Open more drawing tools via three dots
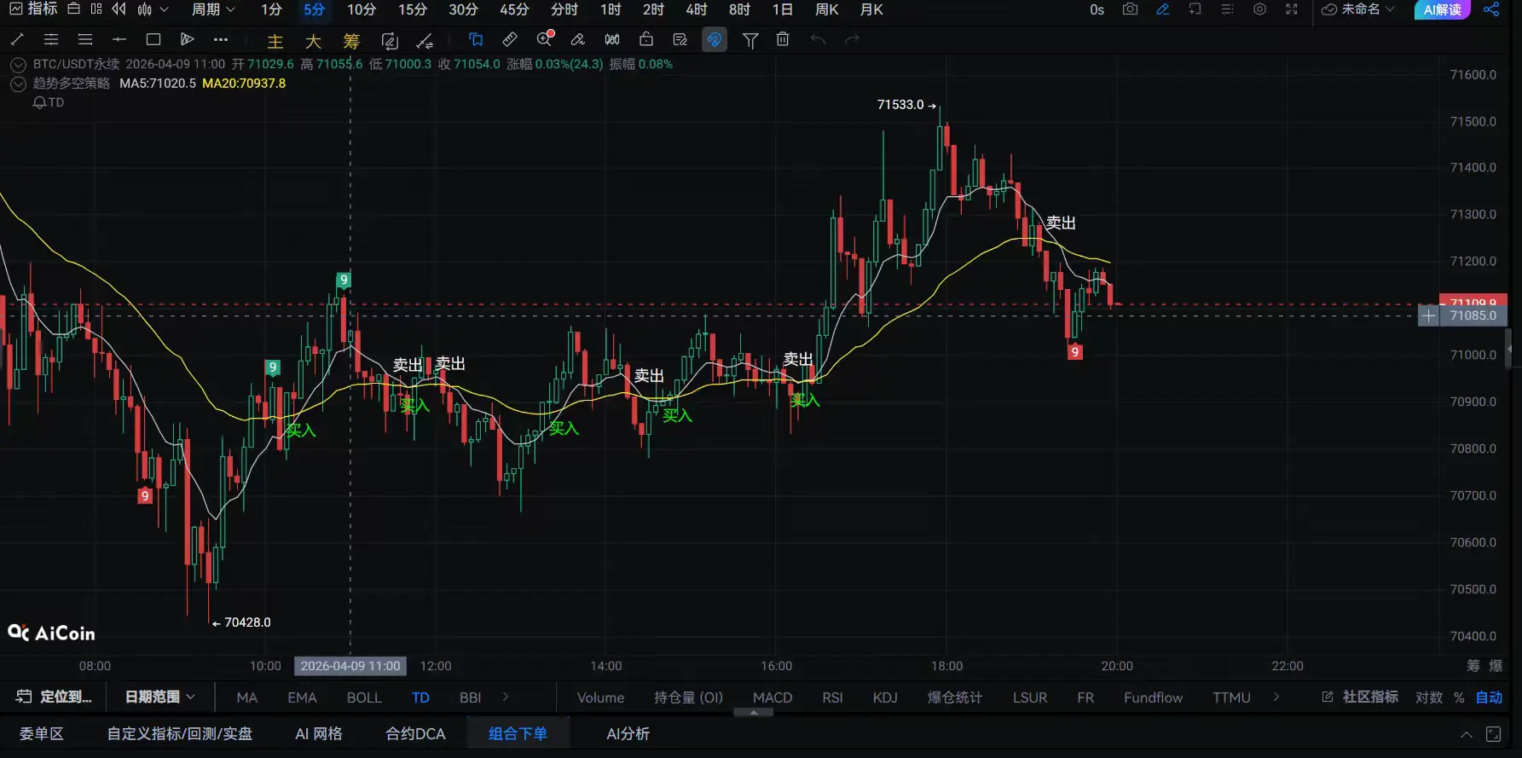The width and height of the screenshot is (1522, 758). (x=221, y=39)
